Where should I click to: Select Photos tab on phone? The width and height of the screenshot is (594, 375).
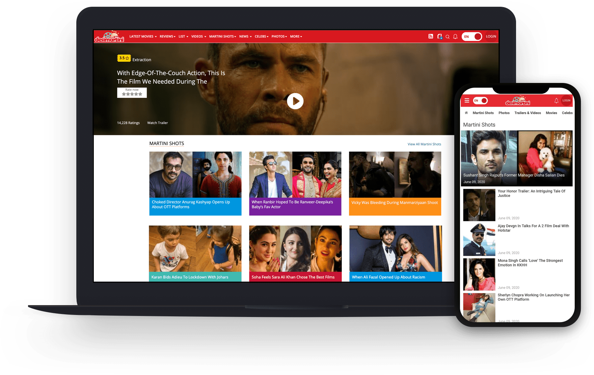504,113
